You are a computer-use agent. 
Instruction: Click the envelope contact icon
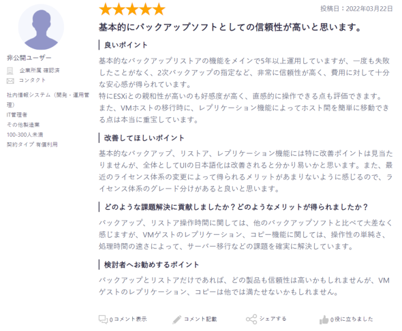click(10, 81)
